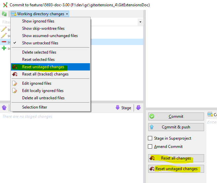The image size is (217, 183).
Task: Click the green plus added-file icon
Action: point(4,48)
